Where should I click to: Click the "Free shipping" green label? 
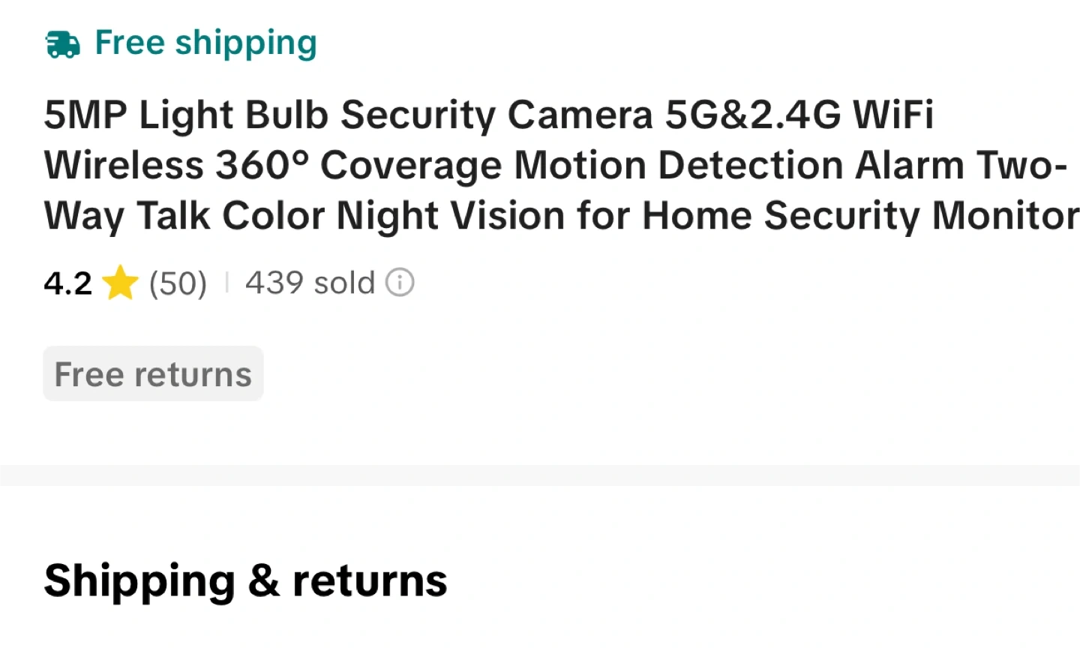point(205,43)
